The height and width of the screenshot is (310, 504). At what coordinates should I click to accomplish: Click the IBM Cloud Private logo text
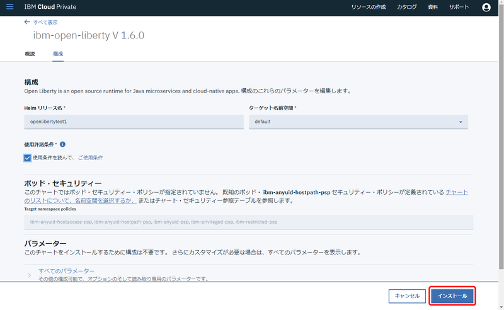[x=50, y=7]
